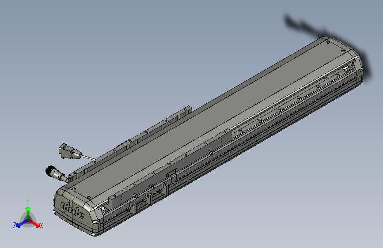
Task: Click the blue Z axis of the triad
Action: 22,224
